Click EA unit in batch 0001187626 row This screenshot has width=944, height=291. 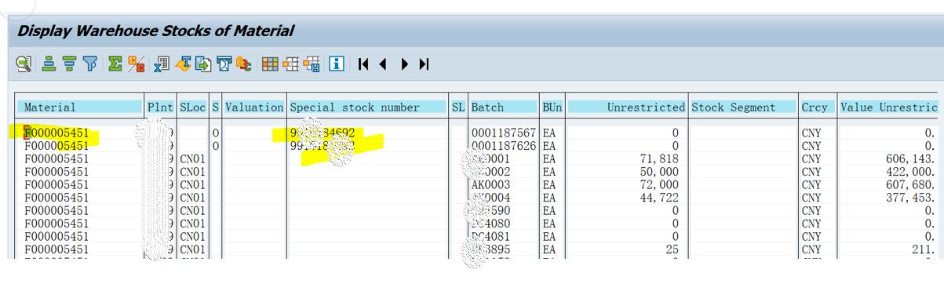click(549, 146)
